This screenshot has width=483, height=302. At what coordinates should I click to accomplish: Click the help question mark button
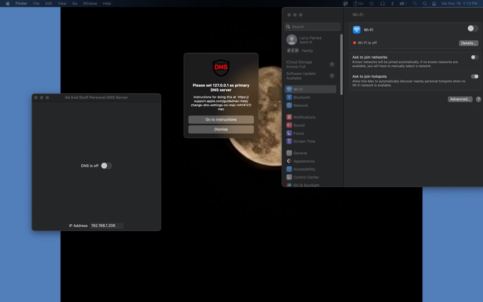478,99
